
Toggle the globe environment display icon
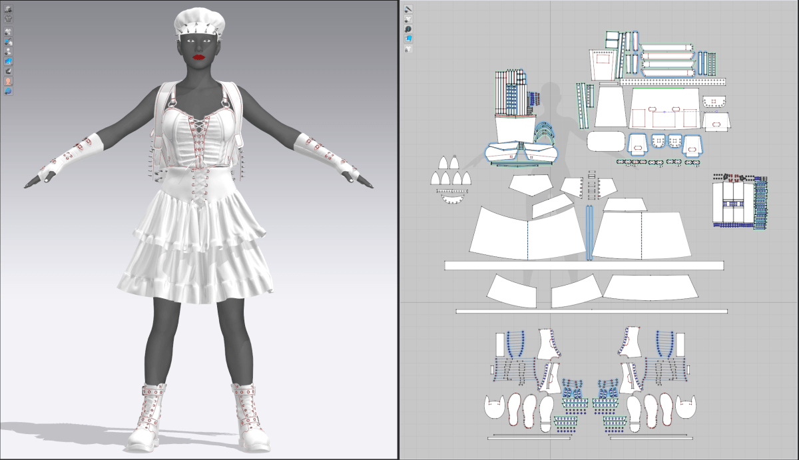(9, 91)
